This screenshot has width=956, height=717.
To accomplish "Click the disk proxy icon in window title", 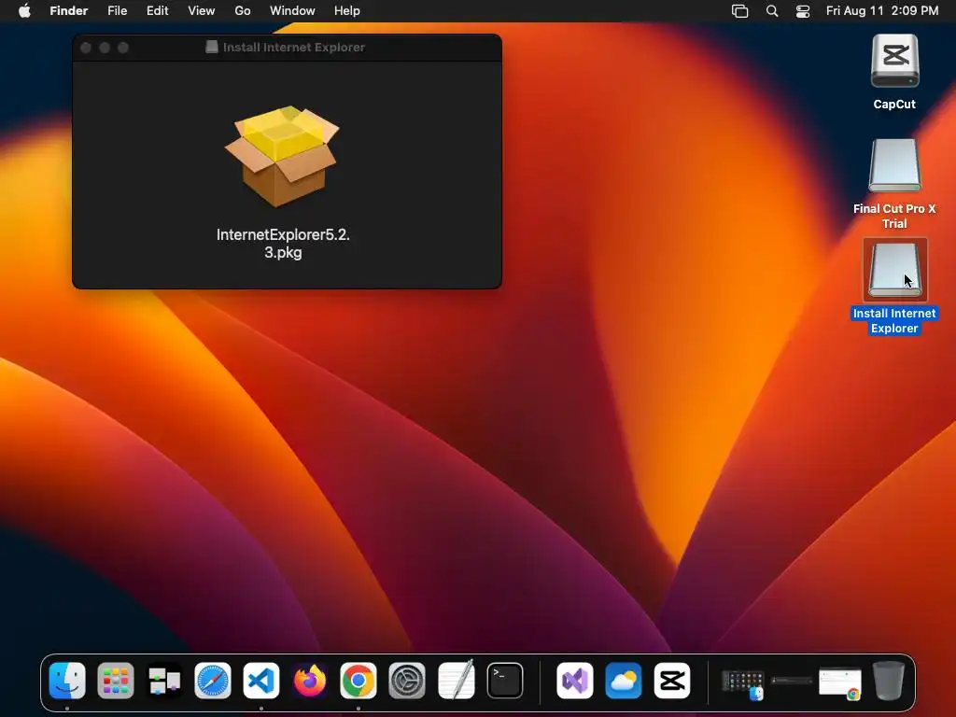I will (x=212, y=47).
